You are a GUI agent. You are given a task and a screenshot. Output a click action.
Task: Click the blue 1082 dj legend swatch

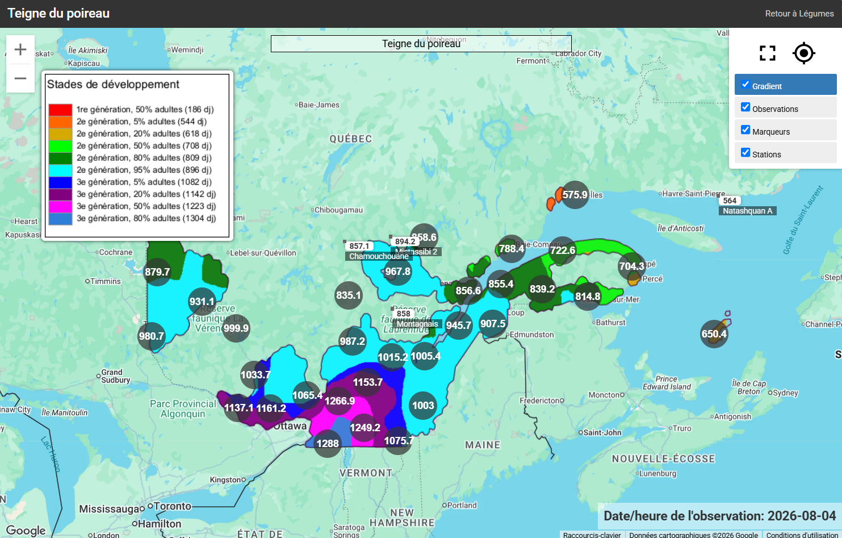pos(60,182)
